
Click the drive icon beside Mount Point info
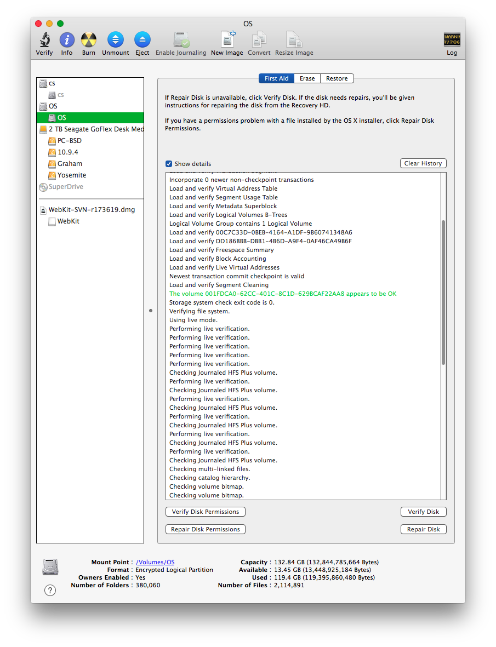(x=50, y=567)
